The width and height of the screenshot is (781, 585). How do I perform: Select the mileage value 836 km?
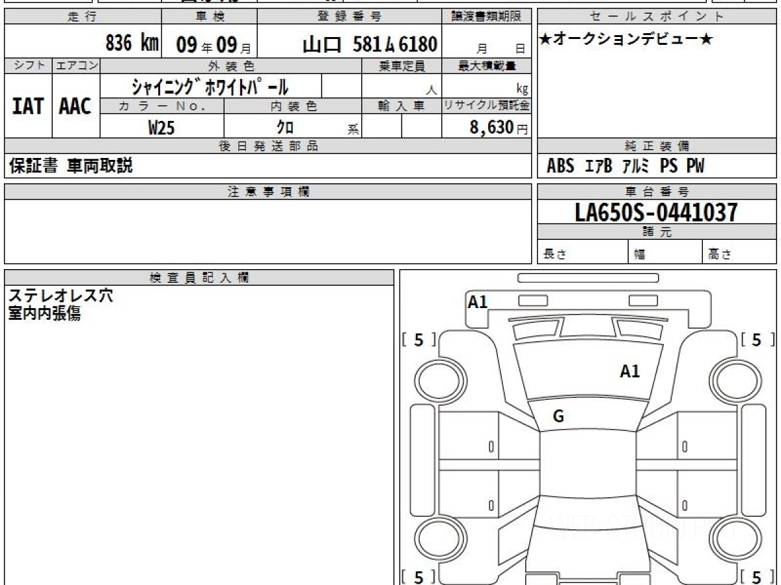[x=132, y=44]
